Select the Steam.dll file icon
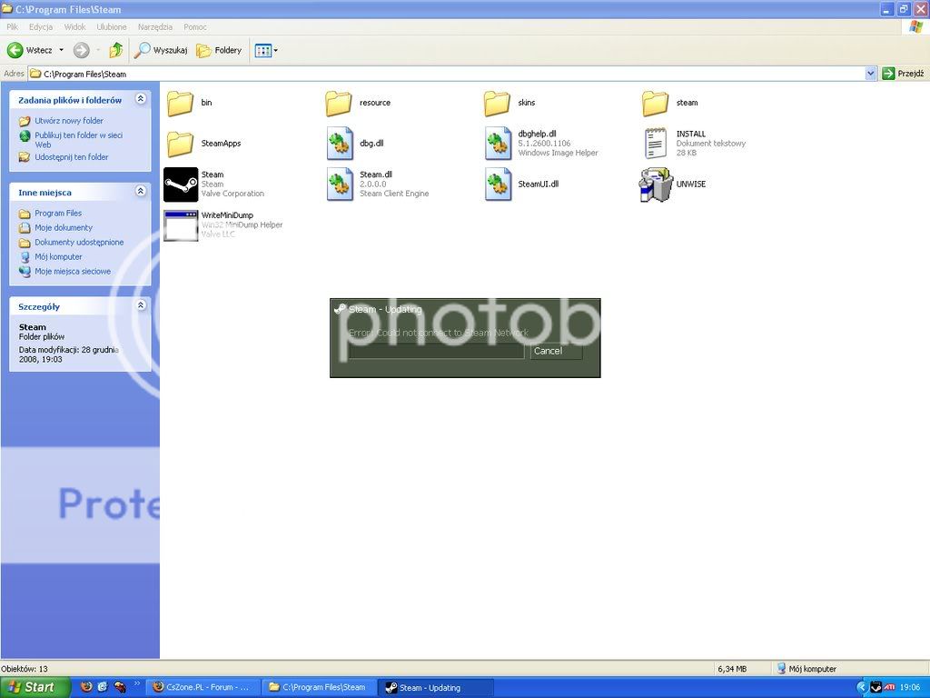 (x=340, y=184)
